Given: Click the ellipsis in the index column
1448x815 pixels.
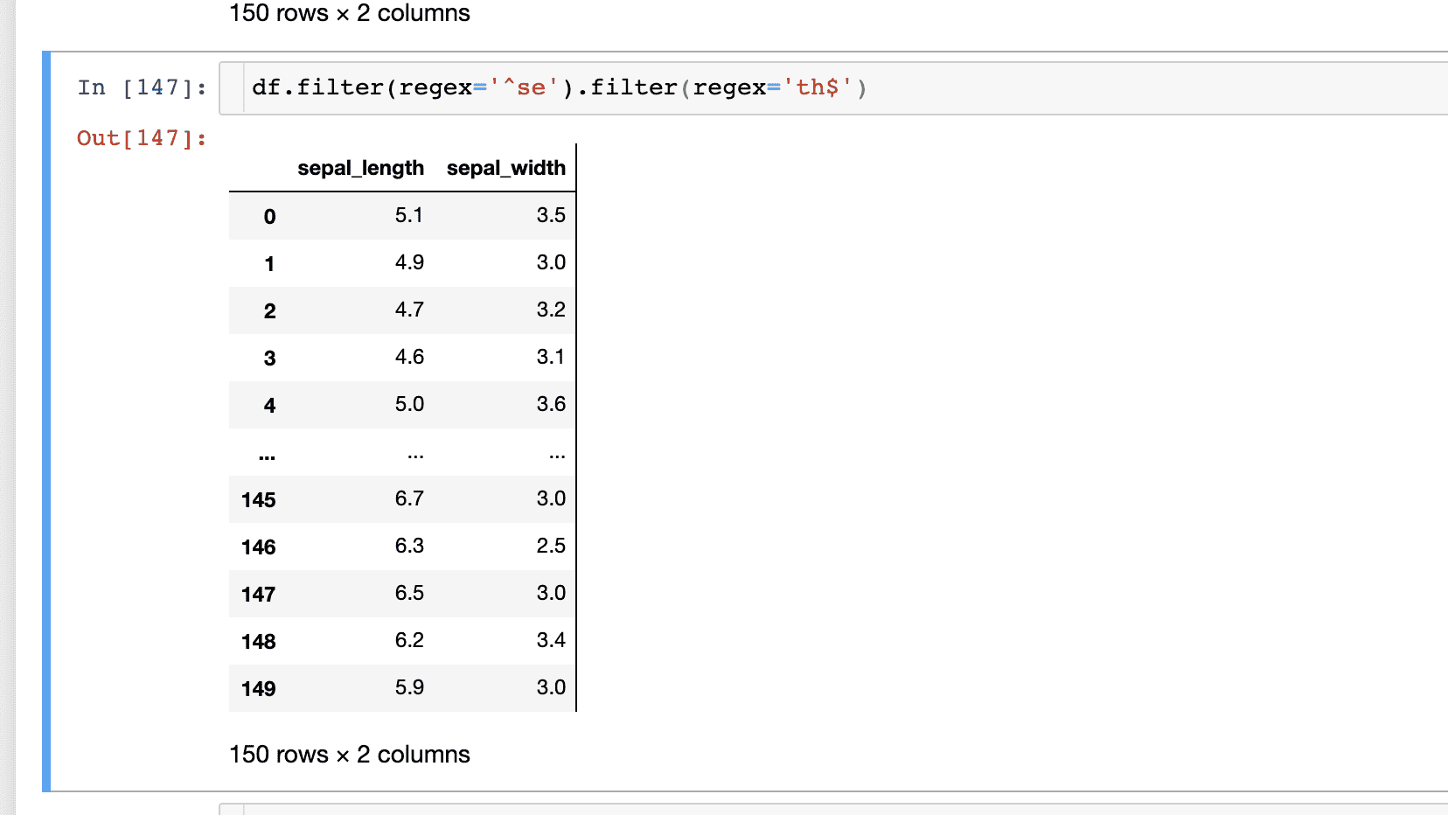Looking at the screenshot, I should pos(268,456).
